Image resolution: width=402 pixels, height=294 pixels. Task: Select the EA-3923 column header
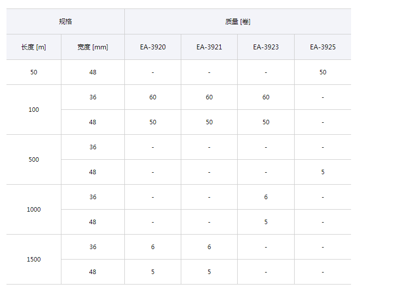pyautogui.click(x=266, y=47)
